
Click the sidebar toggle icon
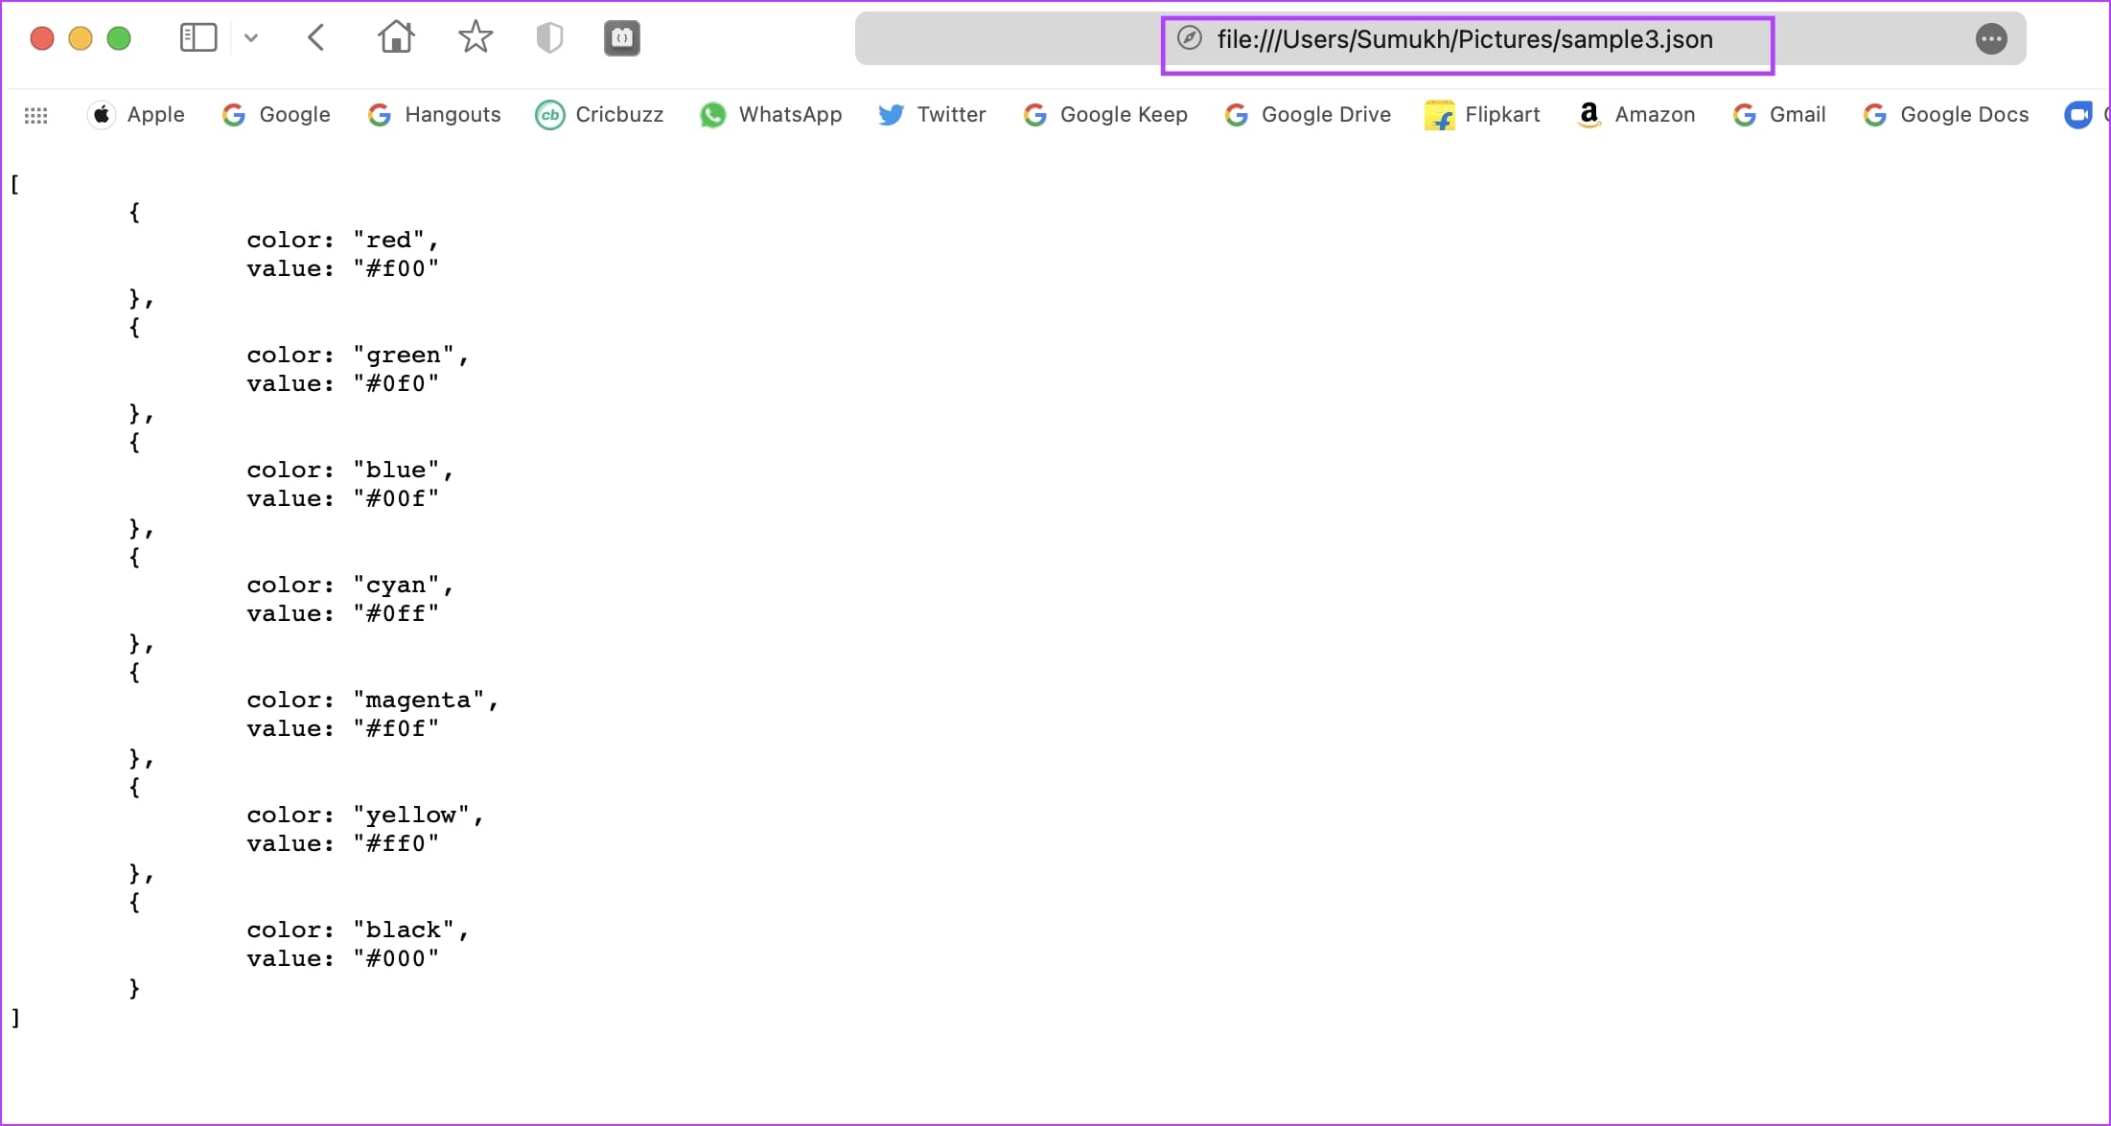coord(199,39)
